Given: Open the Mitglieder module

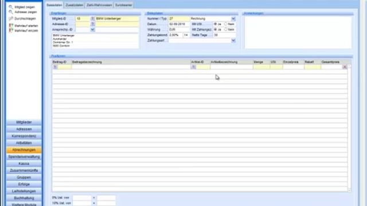Looking at the screenshot, I should click(24, 122).
